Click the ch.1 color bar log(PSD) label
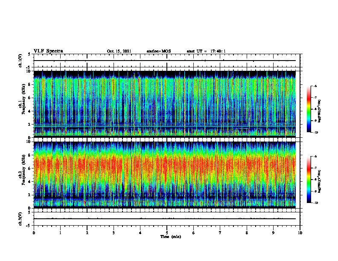This screenshot has height=261, width=338. tap(320, 111)
